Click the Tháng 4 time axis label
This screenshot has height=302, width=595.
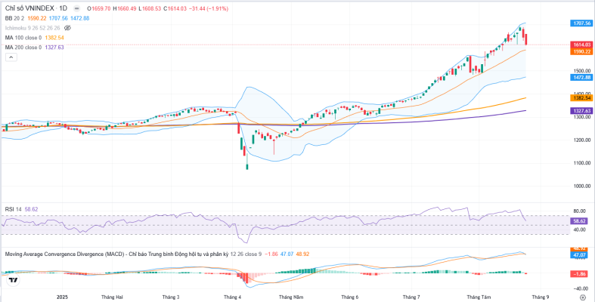coord(233,297)
